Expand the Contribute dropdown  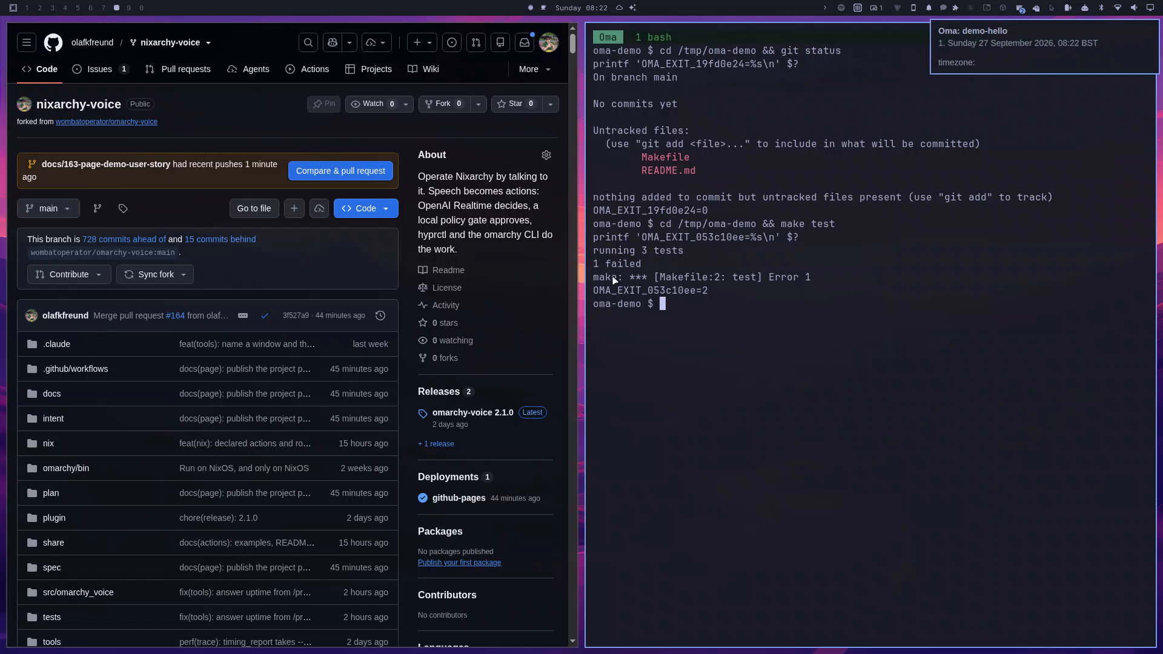69,274
